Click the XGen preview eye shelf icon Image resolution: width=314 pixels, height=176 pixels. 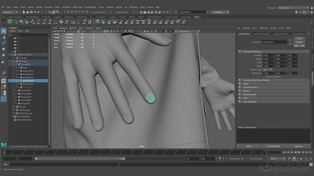[15, 21]
